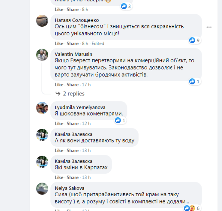This screenshot has height=211, width=222.
Task: Click the Valentin Marusin name link
Action: click(x=73, y=54)
